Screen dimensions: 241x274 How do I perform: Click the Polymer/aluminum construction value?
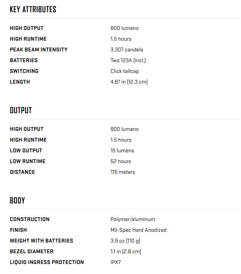133,219
